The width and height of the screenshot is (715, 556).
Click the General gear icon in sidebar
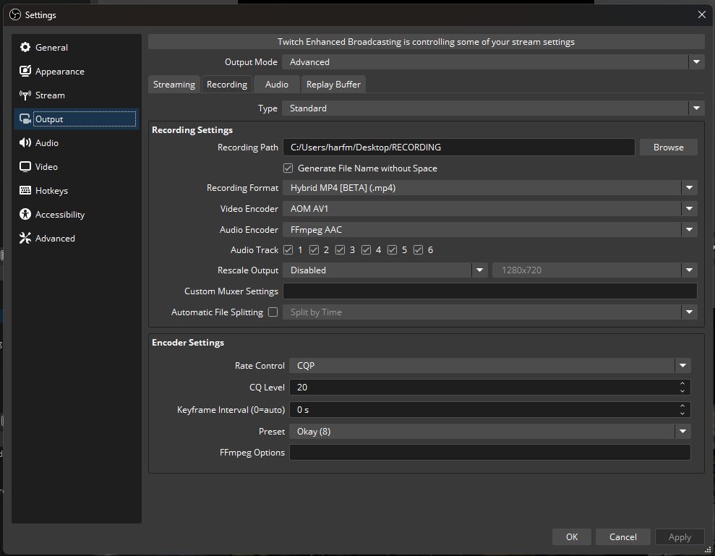pos(25,48)
